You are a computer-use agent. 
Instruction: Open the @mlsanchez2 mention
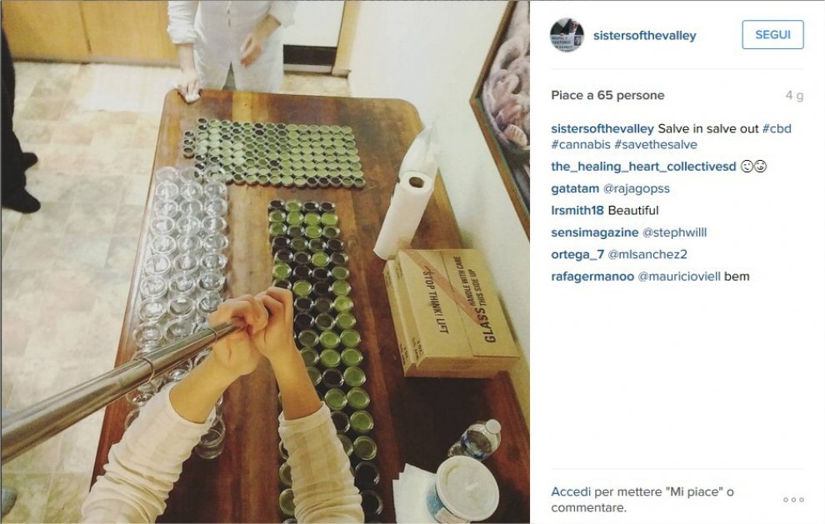click(x=647, y=255)
